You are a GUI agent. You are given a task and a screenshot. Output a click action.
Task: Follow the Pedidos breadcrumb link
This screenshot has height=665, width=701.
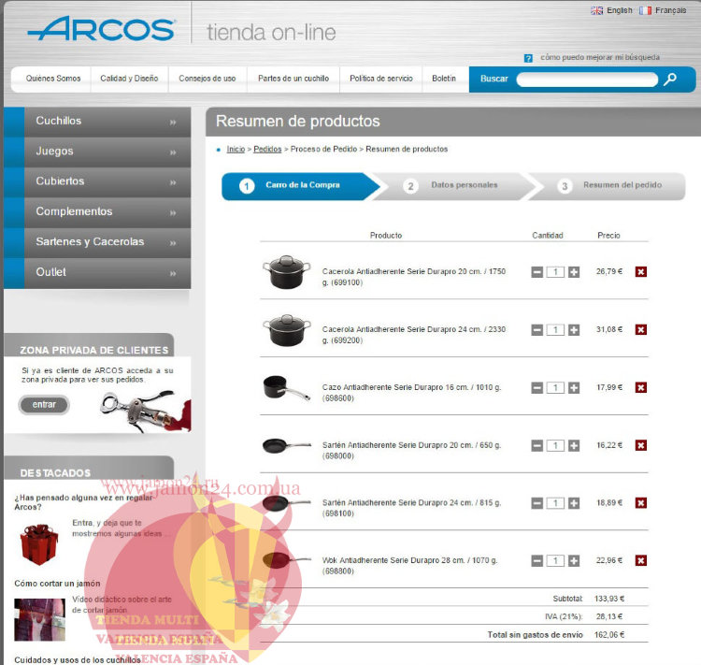[x=267, y=149]
